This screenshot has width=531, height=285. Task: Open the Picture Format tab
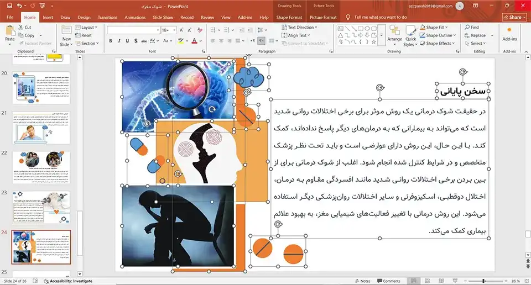tap(323, 17)
